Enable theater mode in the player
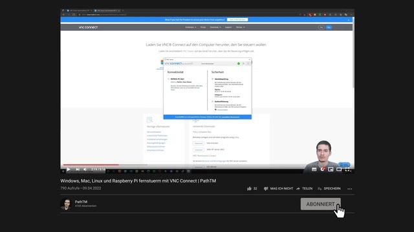This screenshot has width=414, height=232. (339, 169)
